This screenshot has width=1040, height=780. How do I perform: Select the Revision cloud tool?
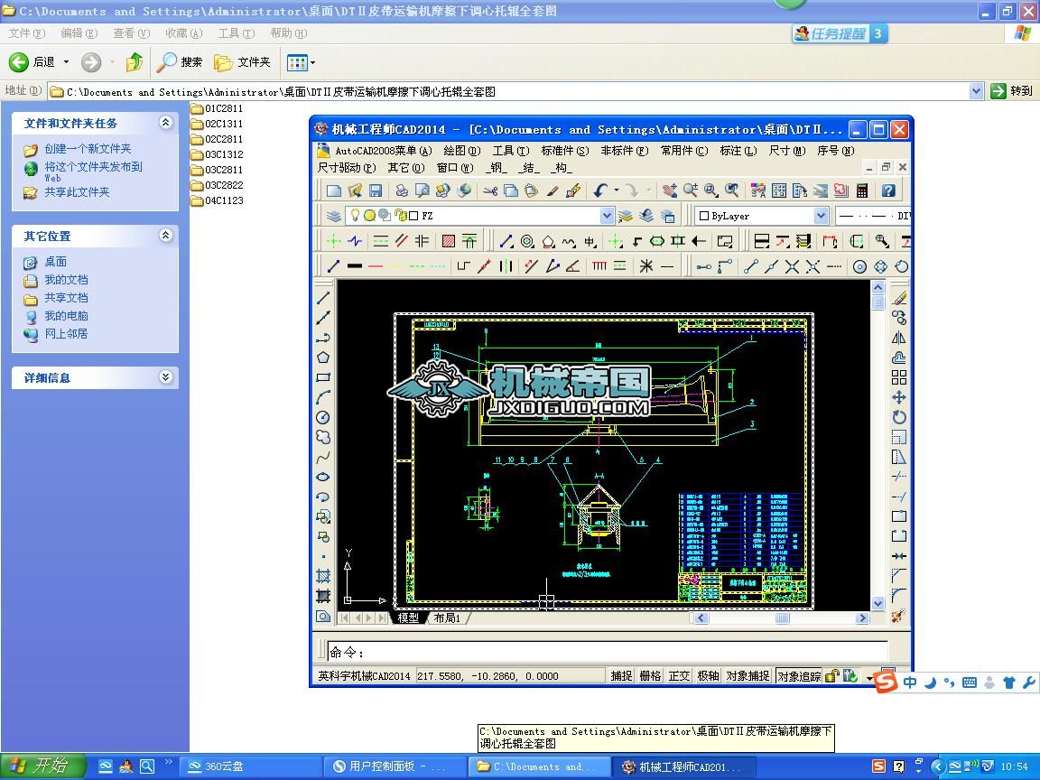323,437
